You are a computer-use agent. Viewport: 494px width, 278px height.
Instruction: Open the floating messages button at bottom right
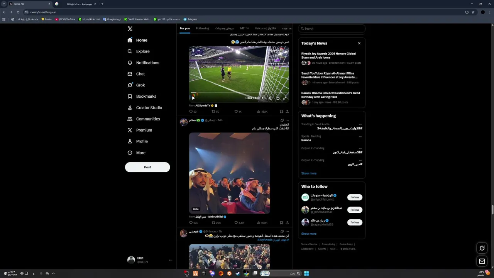(482, 261)
